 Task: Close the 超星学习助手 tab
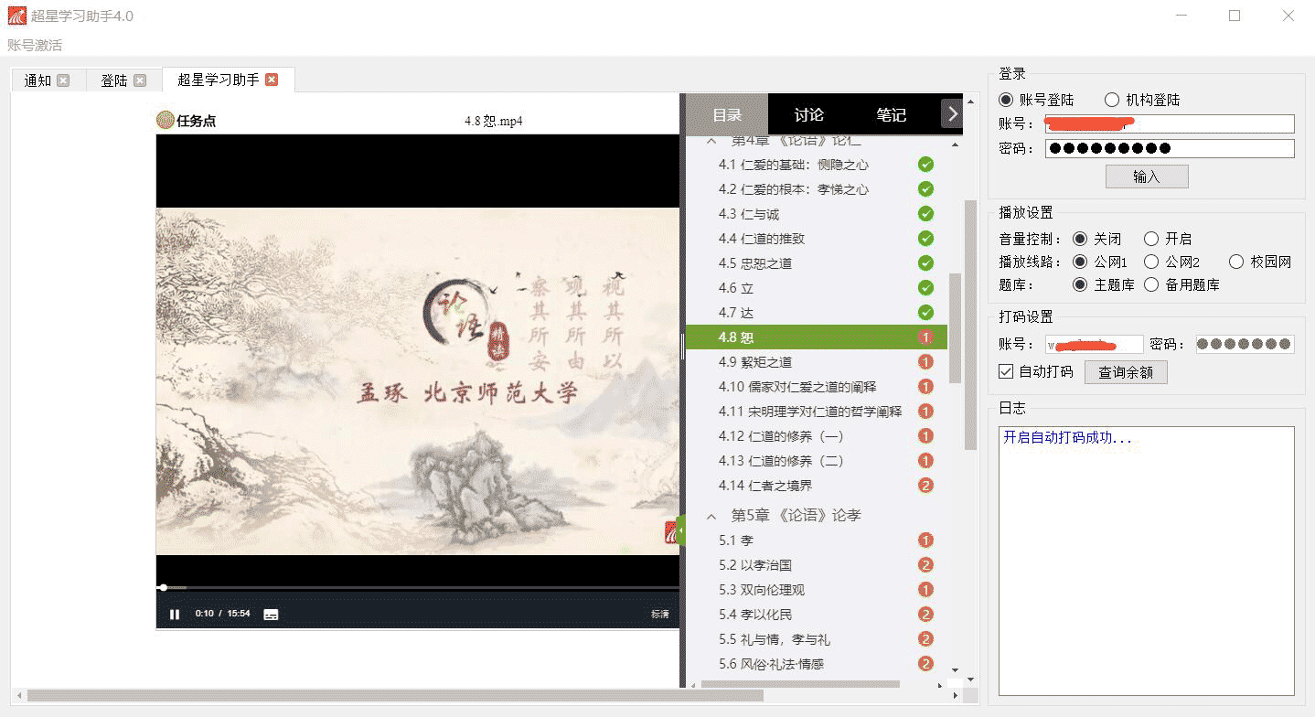tap(272, 80)
